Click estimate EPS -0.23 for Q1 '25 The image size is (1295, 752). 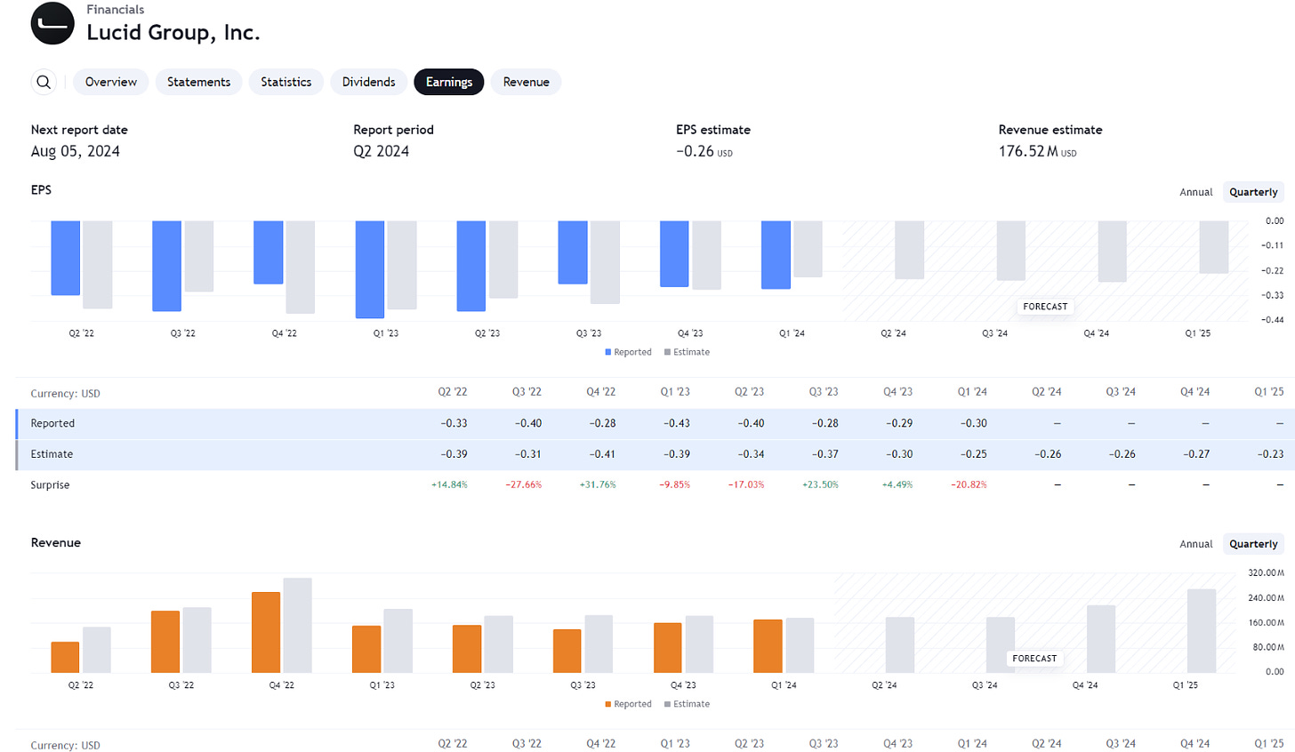(x=1270, y=454)
